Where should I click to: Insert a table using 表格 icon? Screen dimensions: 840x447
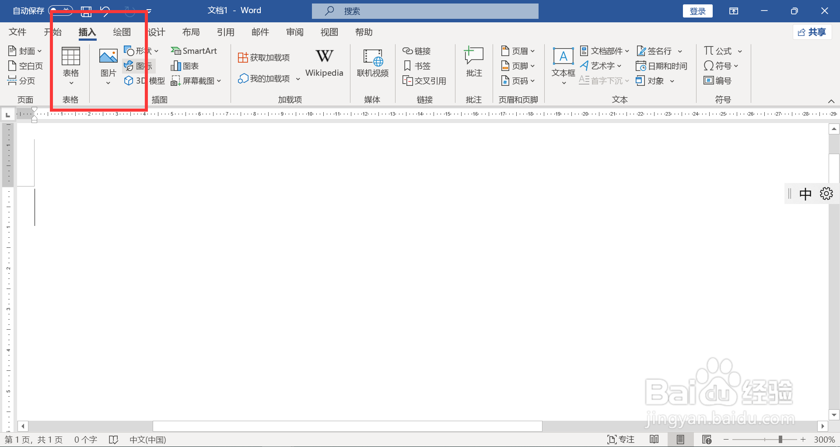[x=70, y=66]
